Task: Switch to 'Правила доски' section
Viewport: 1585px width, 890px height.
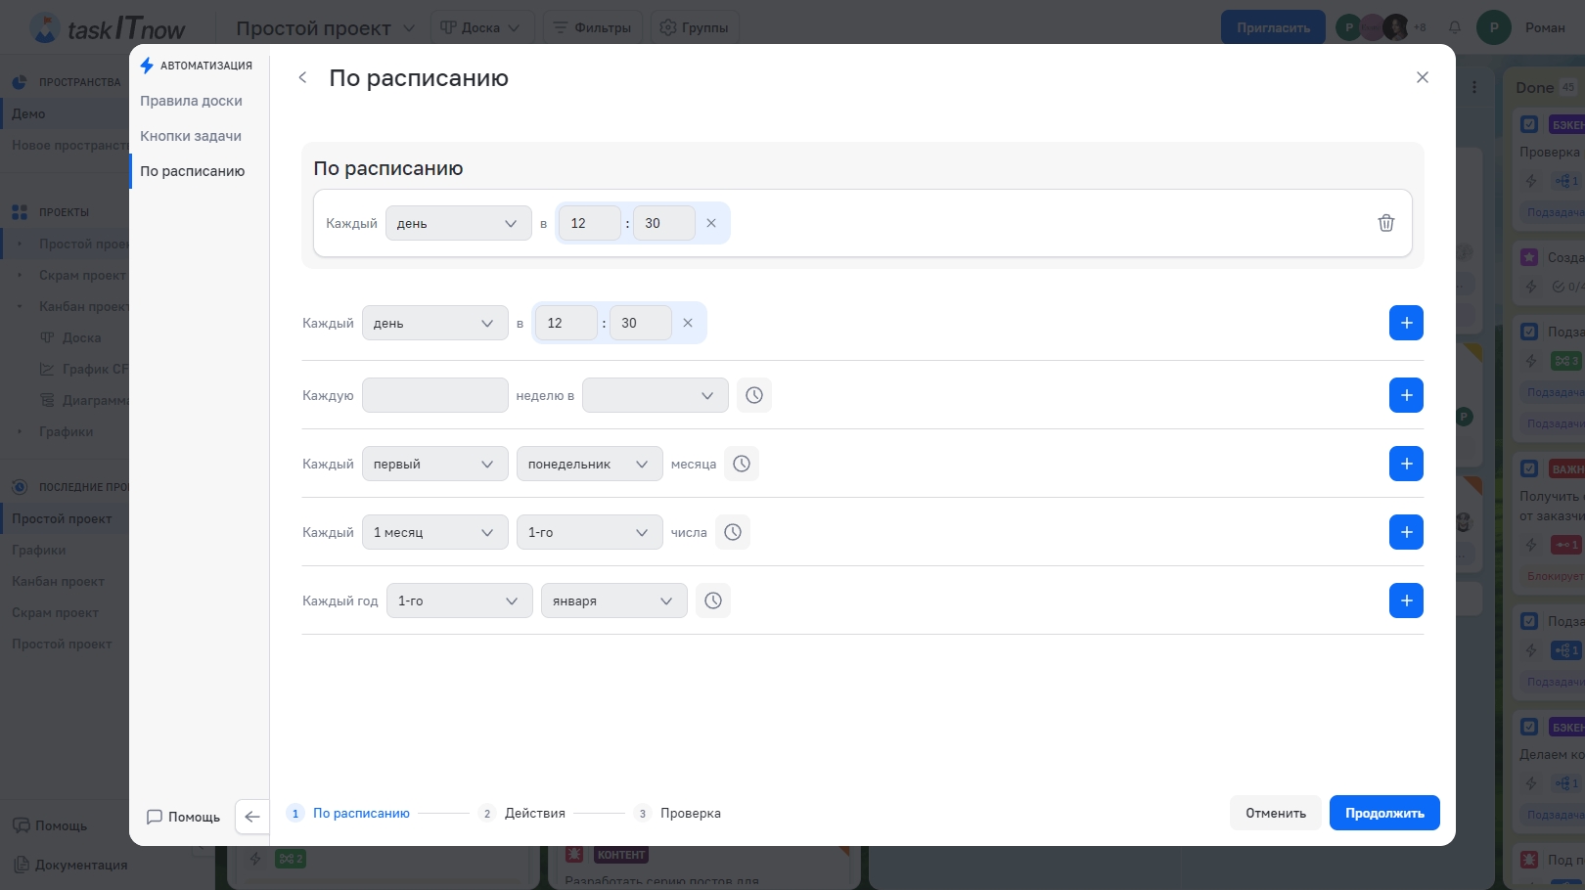Action: [191, 101]
